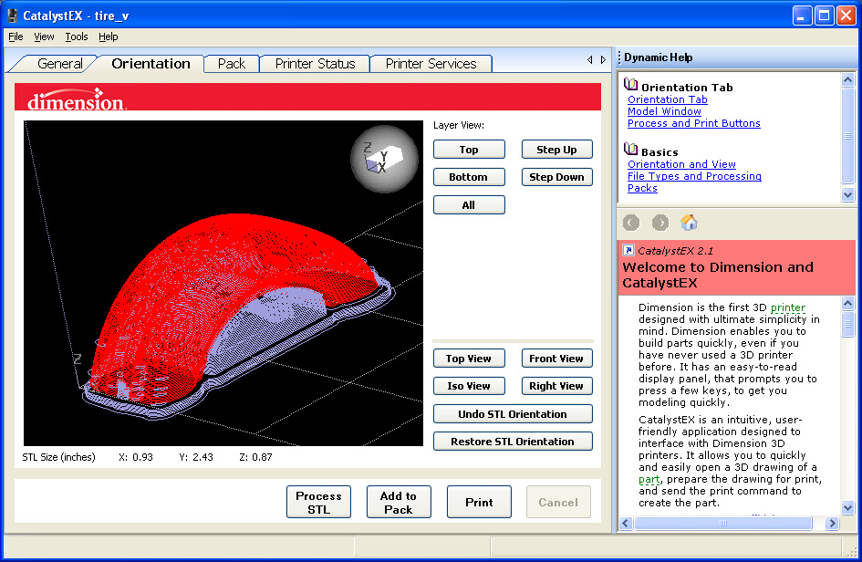Click help content scroll down arrow
This screenshot has width=862, height=562.
tap(847, 507)
